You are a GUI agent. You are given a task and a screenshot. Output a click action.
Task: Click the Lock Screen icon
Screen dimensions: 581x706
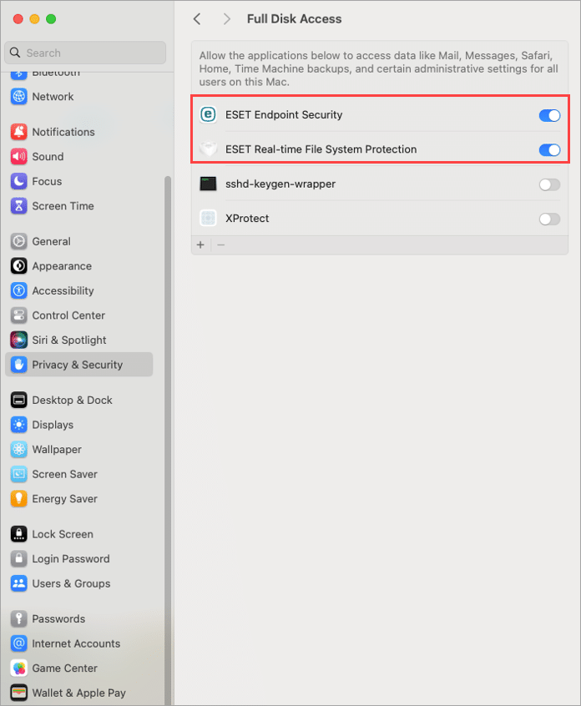(19, 534)
